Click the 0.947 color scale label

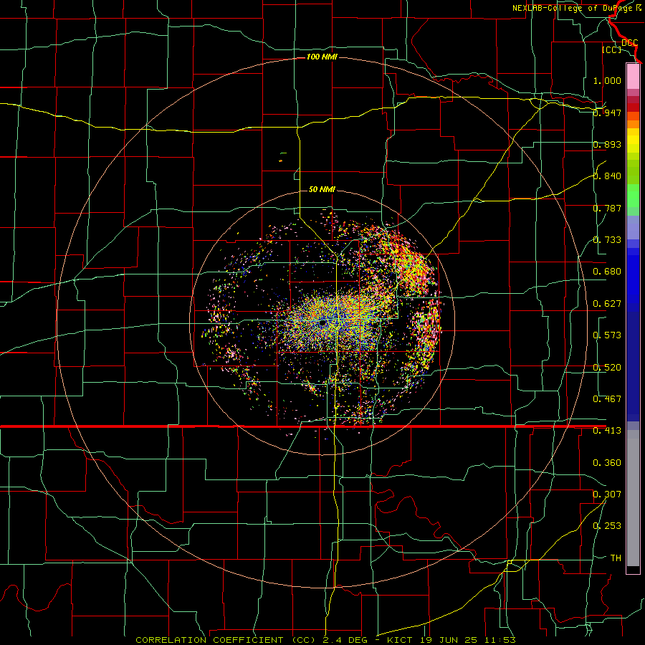pos(607,113)
